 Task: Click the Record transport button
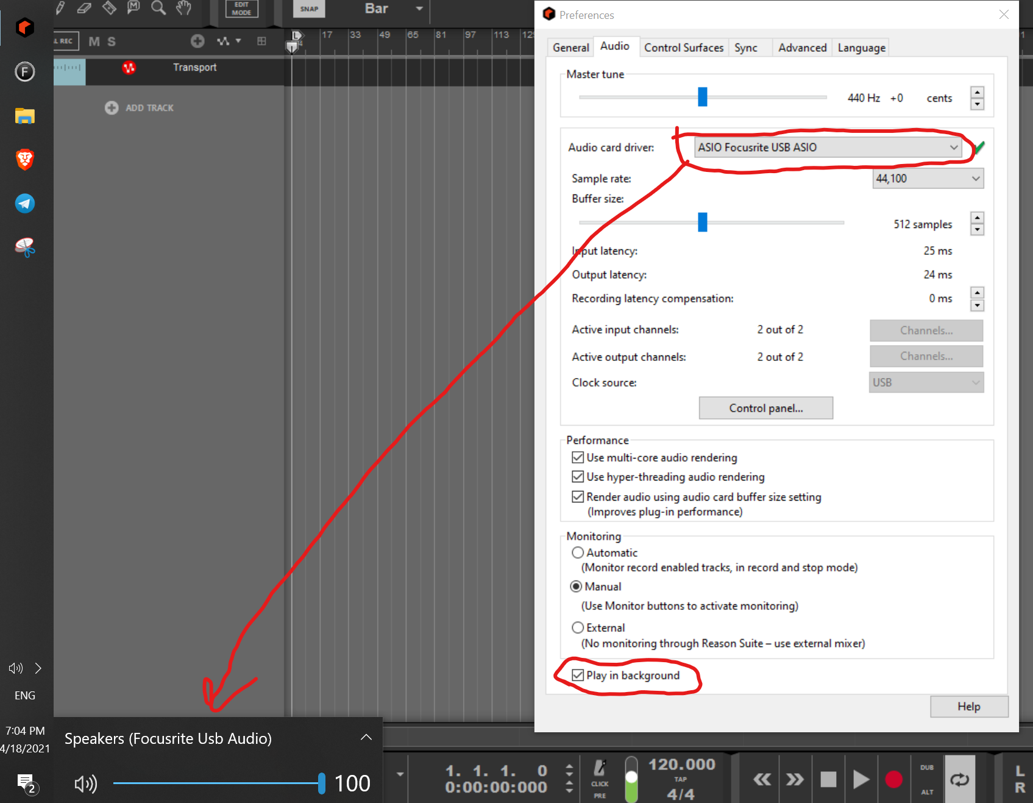pos(893,779)
